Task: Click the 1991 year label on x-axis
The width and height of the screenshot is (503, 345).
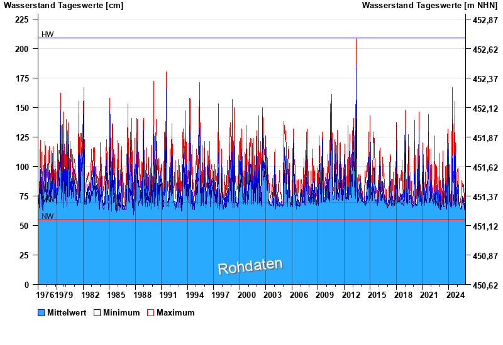Action: click(168, 295)
